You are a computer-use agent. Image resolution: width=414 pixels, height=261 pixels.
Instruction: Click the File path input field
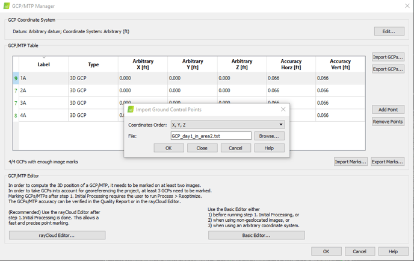click(x=211, y=136)
